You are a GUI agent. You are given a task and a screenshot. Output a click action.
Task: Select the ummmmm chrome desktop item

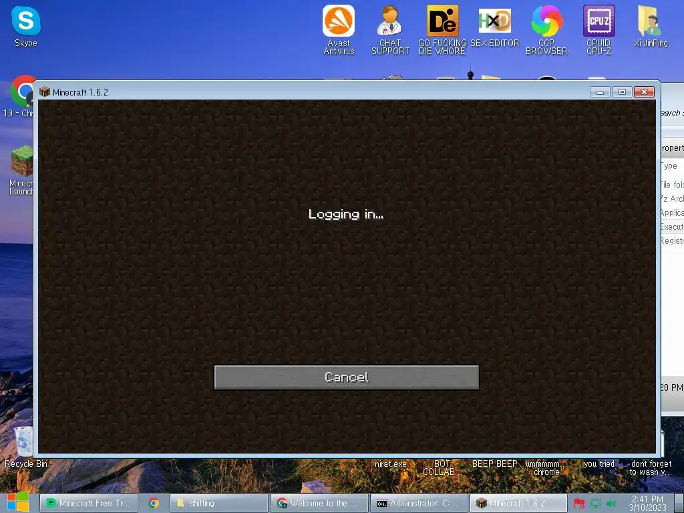[x=546, y=468]
